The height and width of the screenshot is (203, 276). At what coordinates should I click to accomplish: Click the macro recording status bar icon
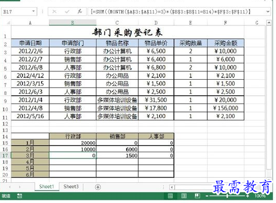pos(20,196)
